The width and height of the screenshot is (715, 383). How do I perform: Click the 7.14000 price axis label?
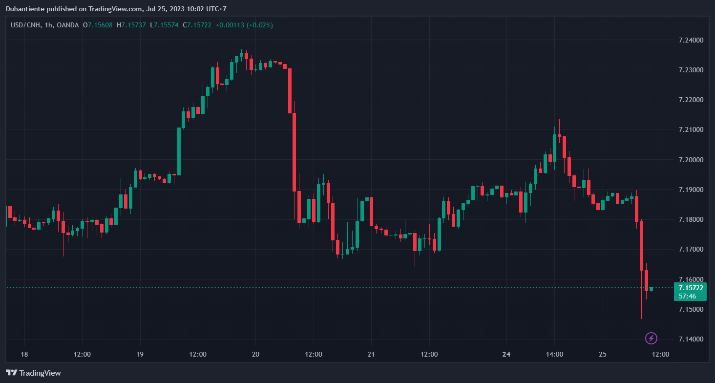(691, 339)
